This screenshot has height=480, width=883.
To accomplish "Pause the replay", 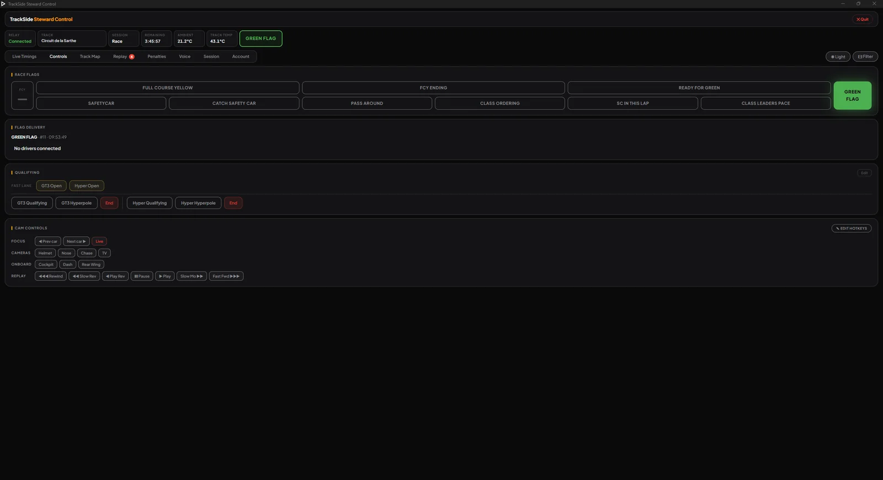I will pyautogui.click(x=142, y=276).
